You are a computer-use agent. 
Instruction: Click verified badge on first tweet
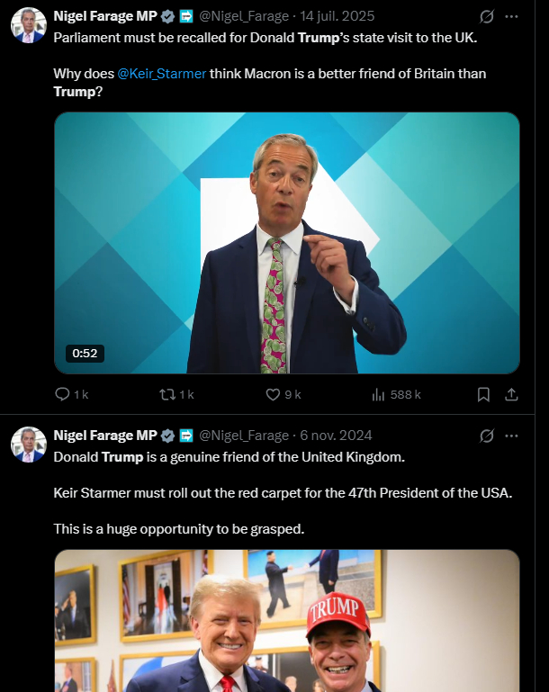[x=167, y=16]
